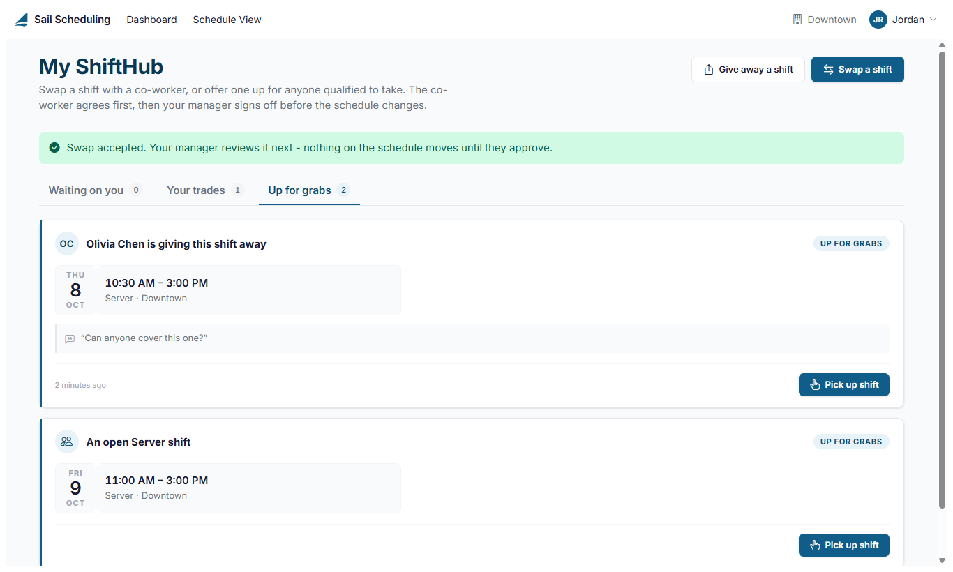This screenshot has width=953, height=572.
Task: Click the Downtown building icon
Action: [797, 20]
